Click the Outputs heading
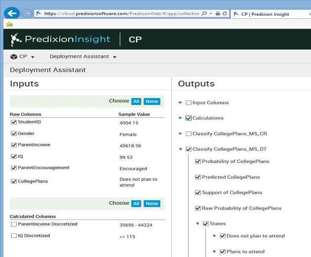Viewport: 311px width, 257px height. coord(196,84)
